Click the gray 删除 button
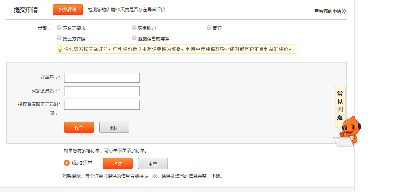The height and width of the screenshot is (192, 398). click(x=114, y=127)
